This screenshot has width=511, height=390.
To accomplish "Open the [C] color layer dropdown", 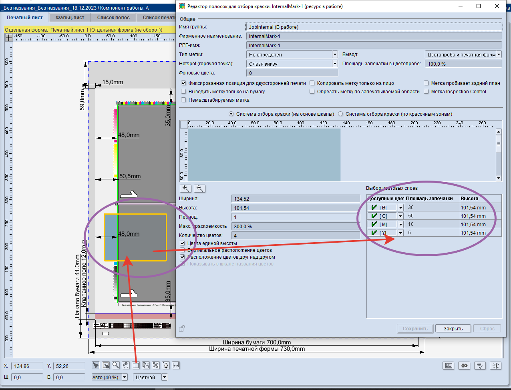I will [400, 216].
